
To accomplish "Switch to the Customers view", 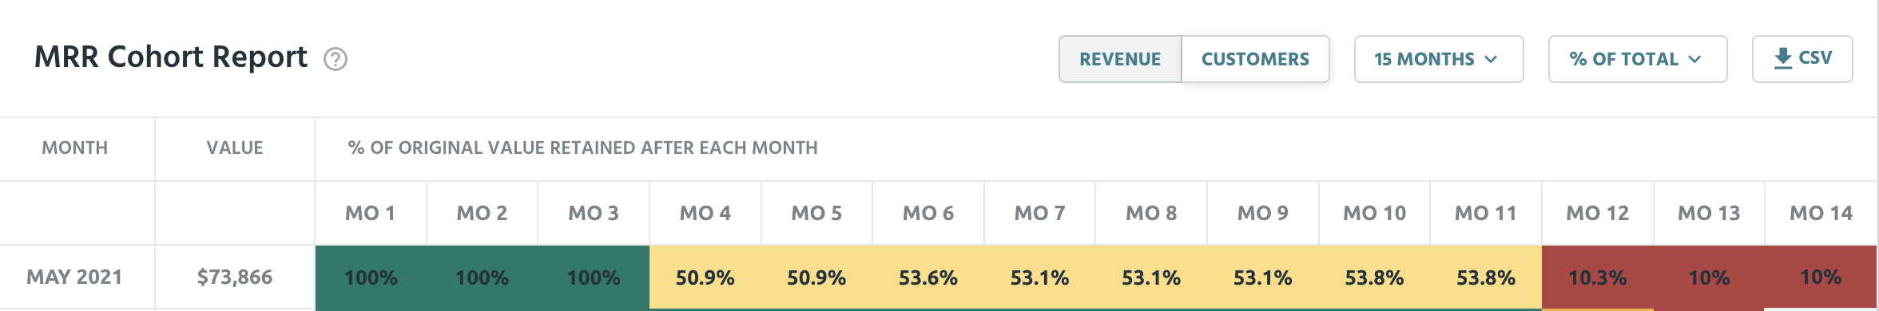I will (x=1255, y=59).
